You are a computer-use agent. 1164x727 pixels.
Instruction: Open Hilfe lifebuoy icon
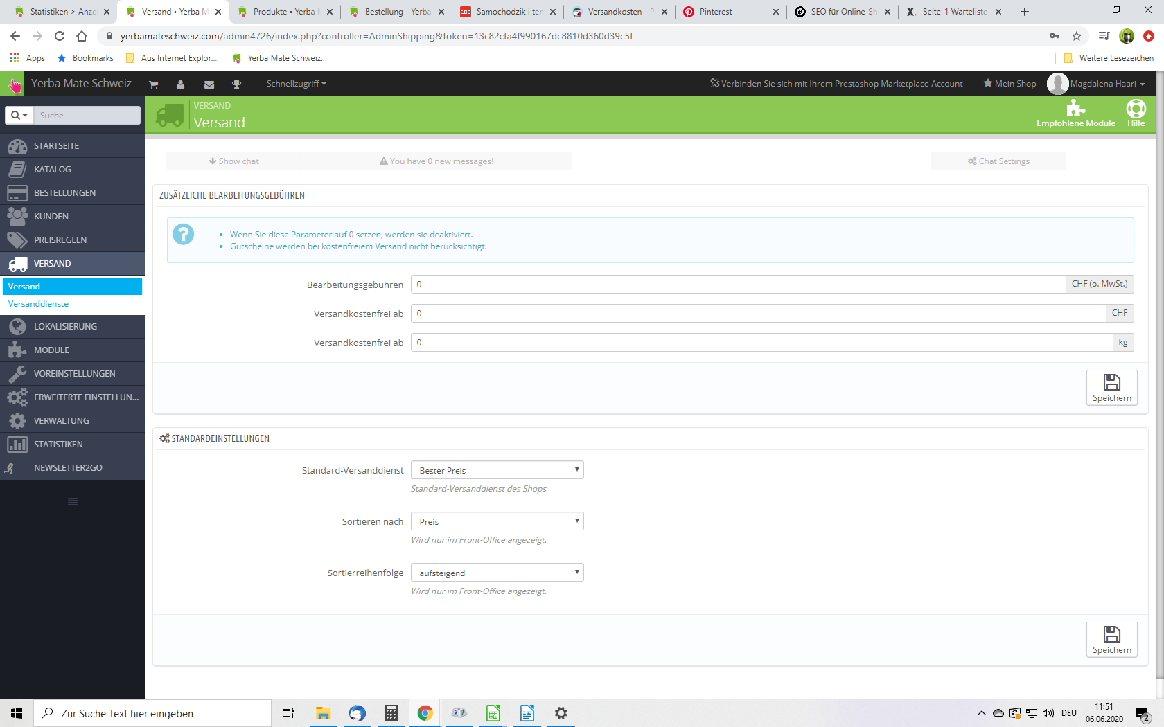(x=1136, y=114)
